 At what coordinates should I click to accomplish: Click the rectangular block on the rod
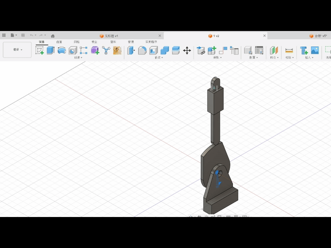[x=215, y=101]
